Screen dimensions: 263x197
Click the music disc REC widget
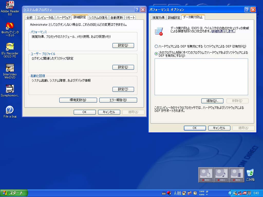tap(221, 175)
